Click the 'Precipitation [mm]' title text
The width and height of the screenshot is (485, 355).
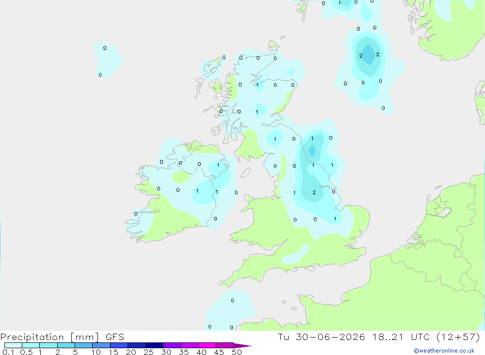[49, 337]
